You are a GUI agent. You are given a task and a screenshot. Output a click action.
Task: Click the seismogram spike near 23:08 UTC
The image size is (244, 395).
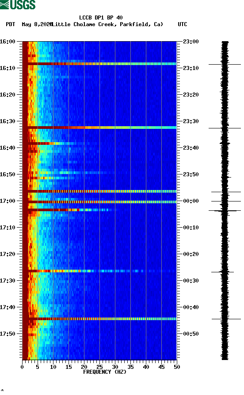coord(225,65)
